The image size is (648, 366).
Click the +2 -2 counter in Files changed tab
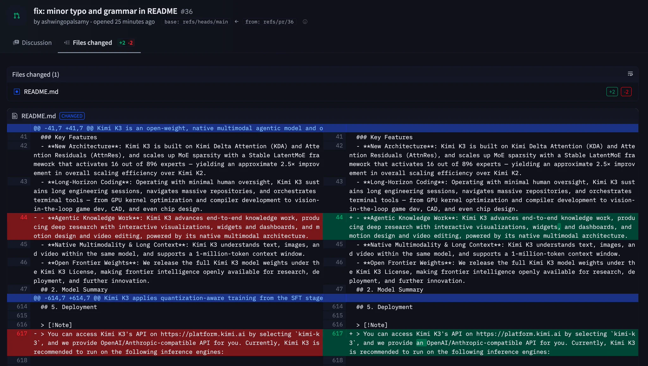pos(126,43)
